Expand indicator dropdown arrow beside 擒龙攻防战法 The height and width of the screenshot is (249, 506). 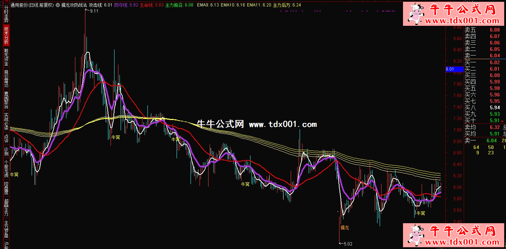tap(58, 5)
